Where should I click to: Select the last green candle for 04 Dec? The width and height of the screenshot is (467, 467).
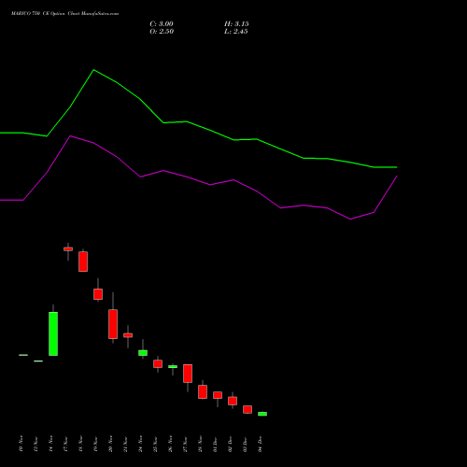pyautogui.click(x=262, y=414)
